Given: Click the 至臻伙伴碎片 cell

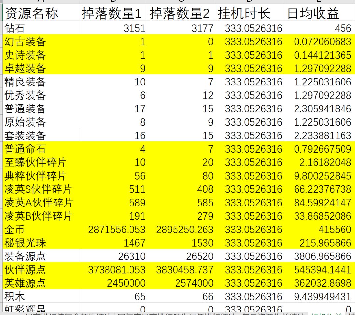Looking at the screenshot, I should click(41, 162).
